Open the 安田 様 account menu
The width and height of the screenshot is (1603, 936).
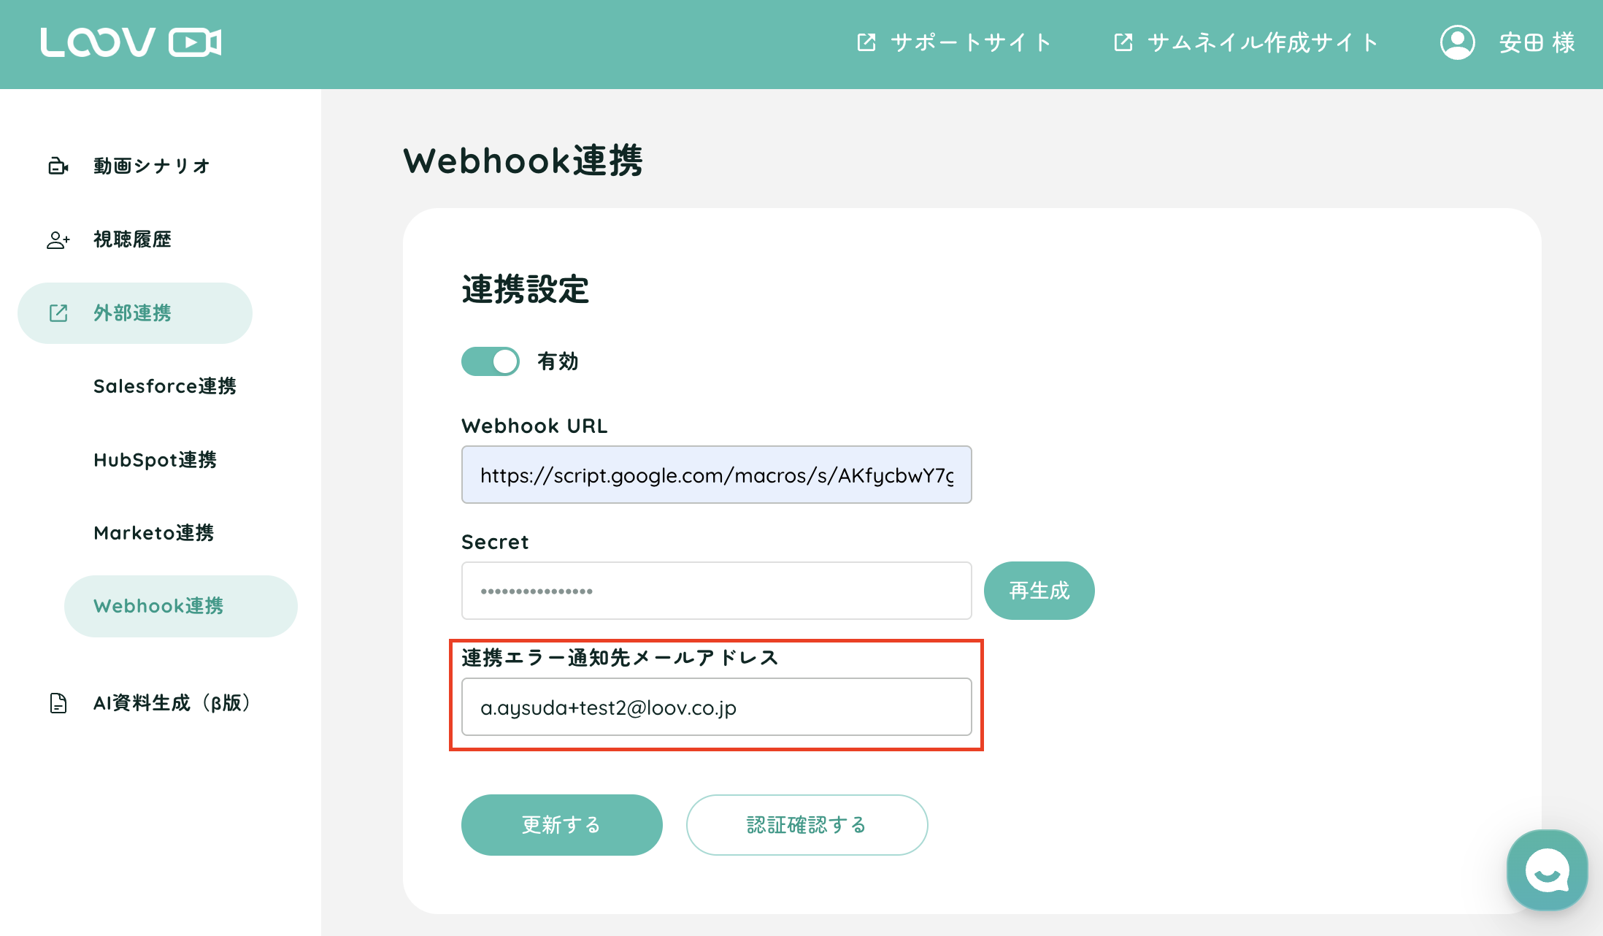[x=1537, y=42]
